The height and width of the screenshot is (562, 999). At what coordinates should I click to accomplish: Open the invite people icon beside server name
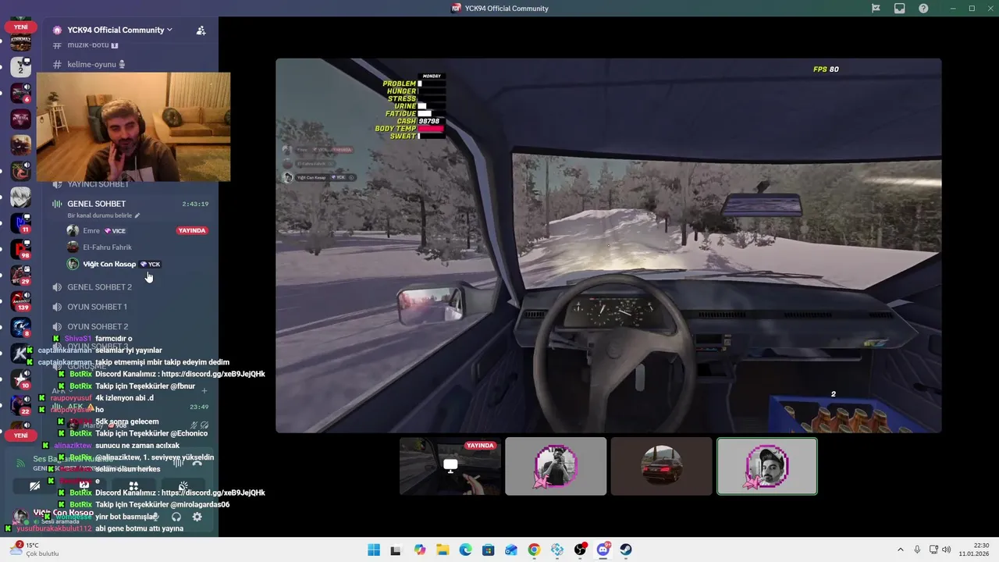(201, 30)
